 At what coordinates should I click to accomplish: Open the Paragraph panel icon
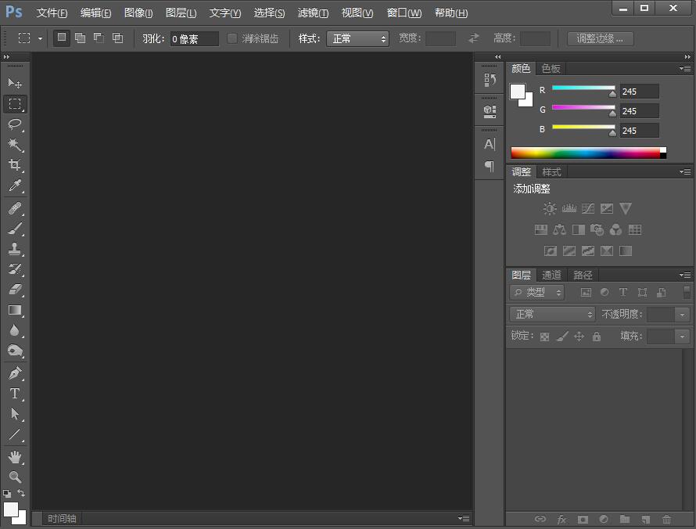pos(490,167)
